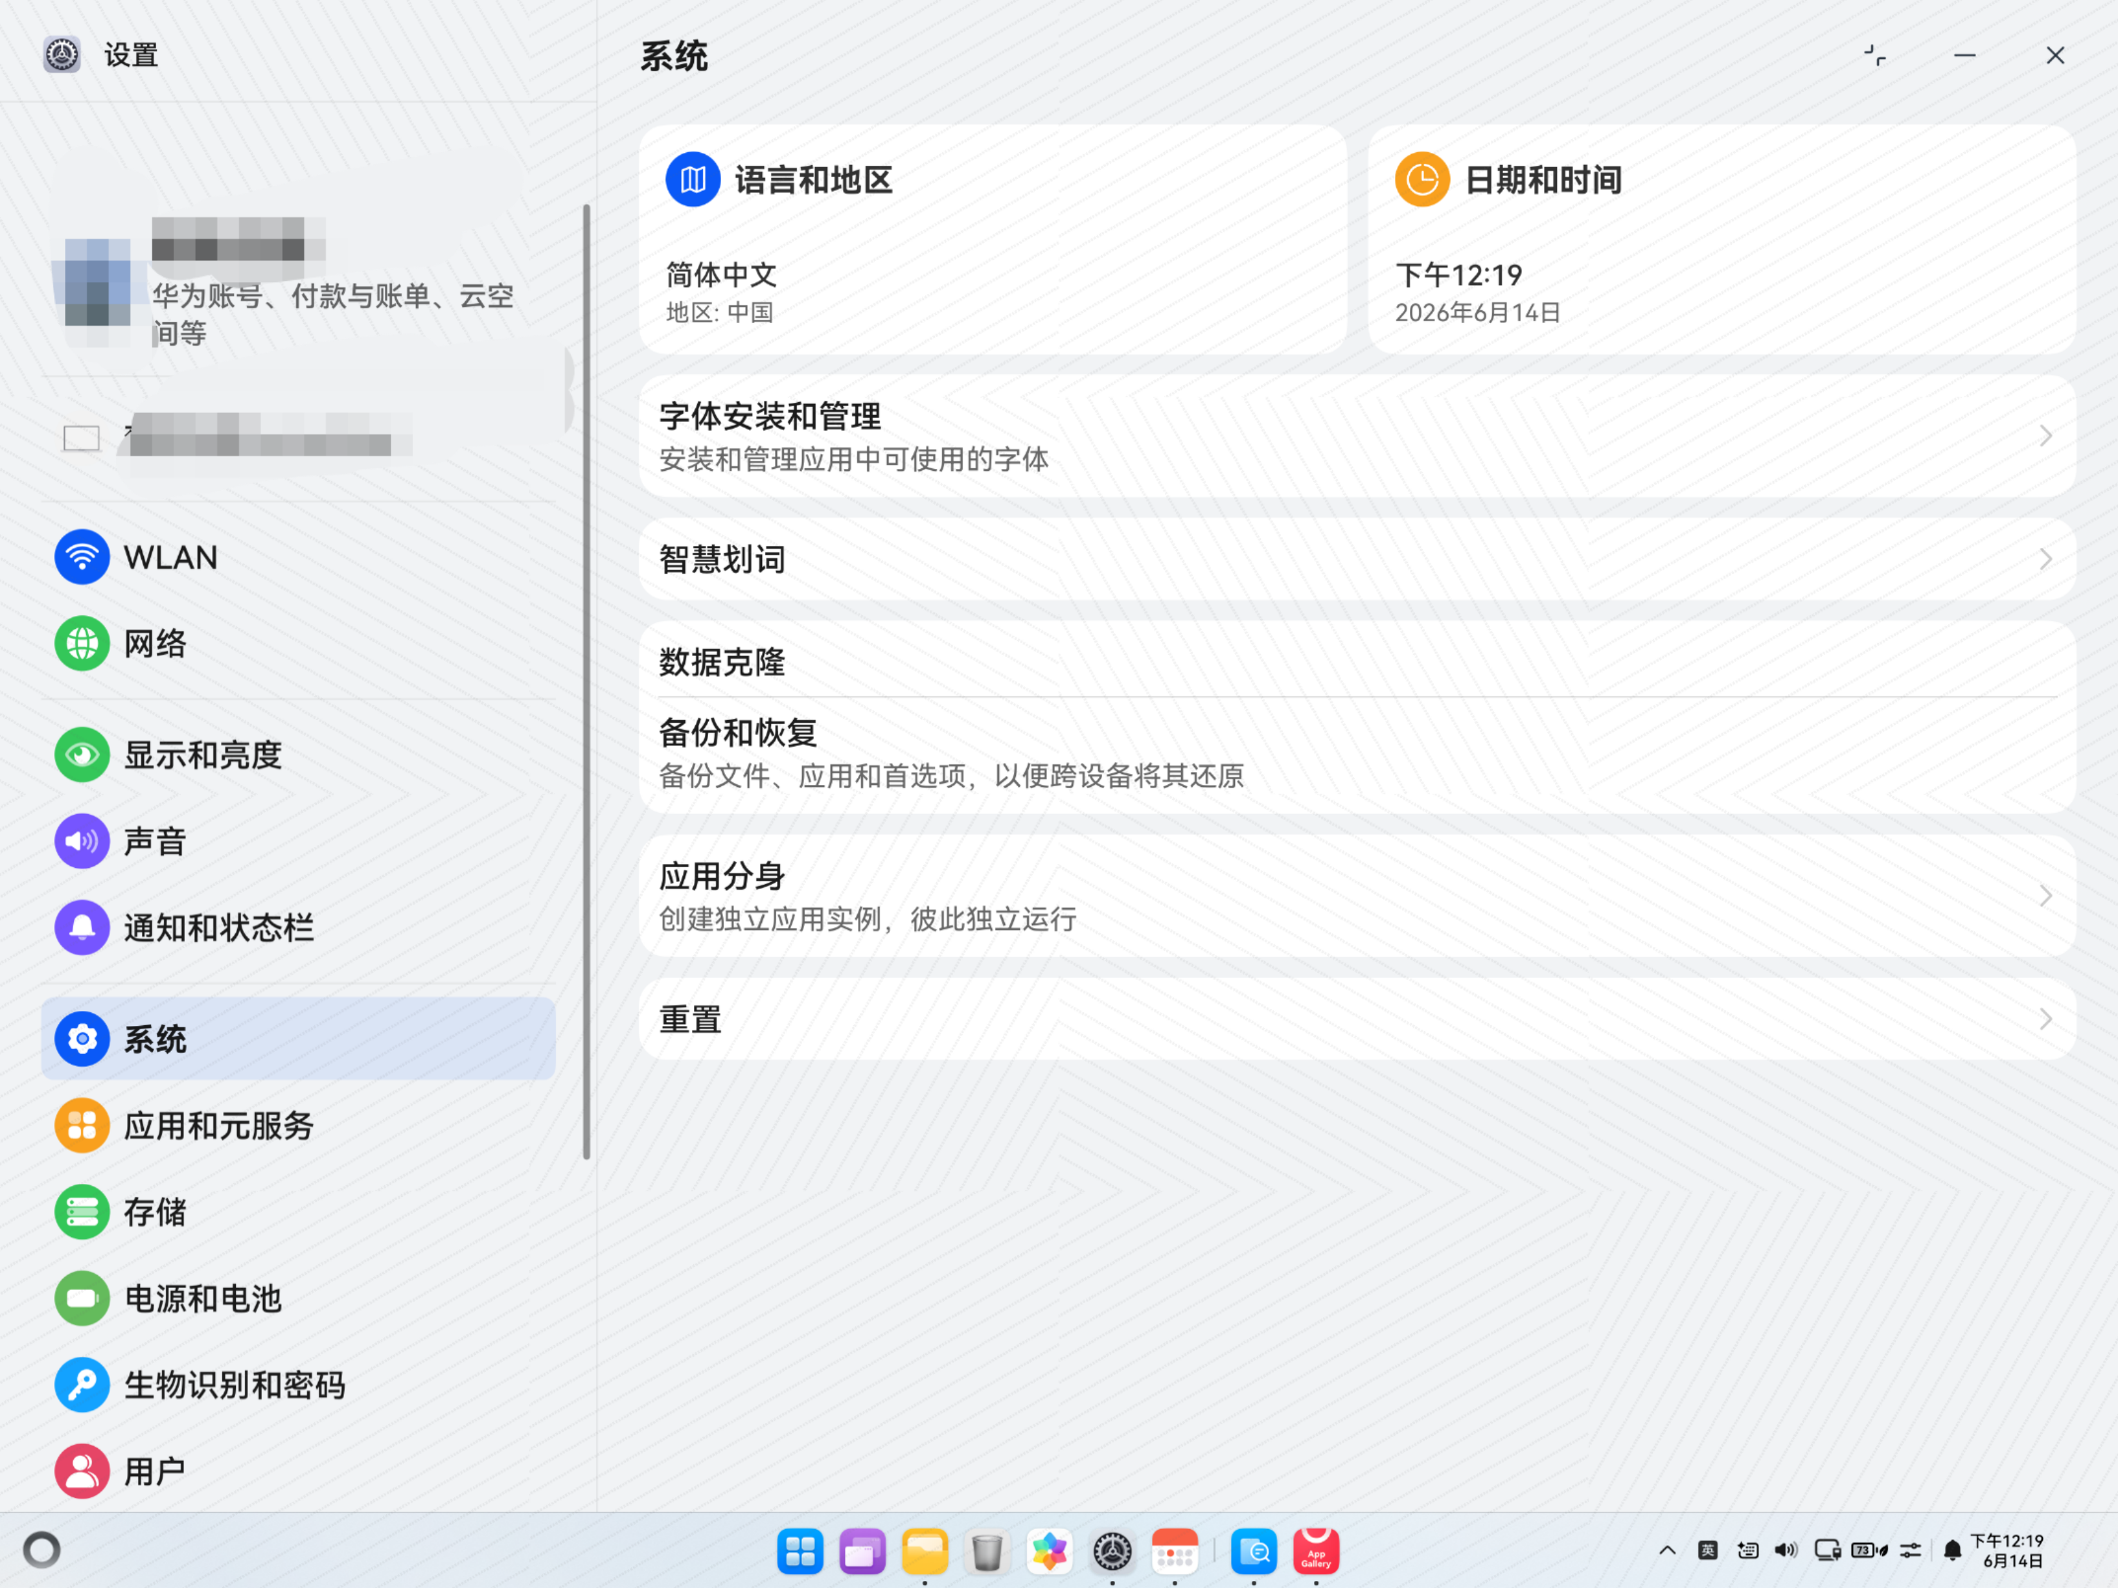
Task: Select 用户 users settings
Action: pyautogui.click(x=298, y=1470)
